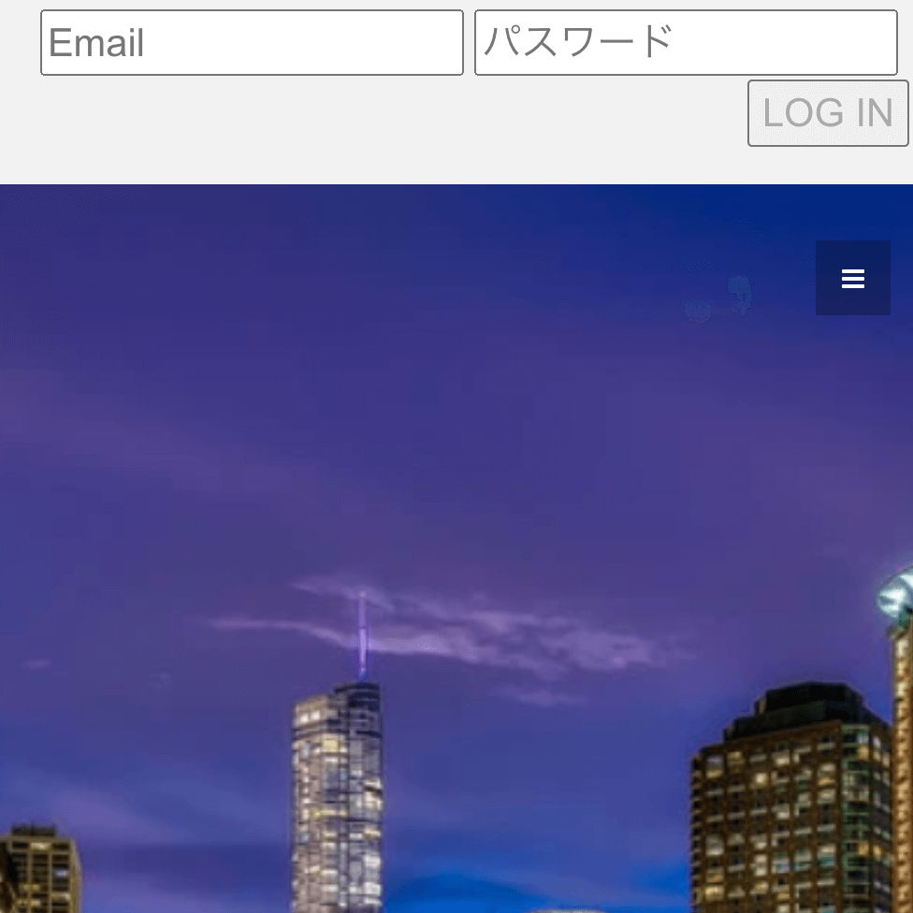Focus the パスワード password field

coord(686,43)
